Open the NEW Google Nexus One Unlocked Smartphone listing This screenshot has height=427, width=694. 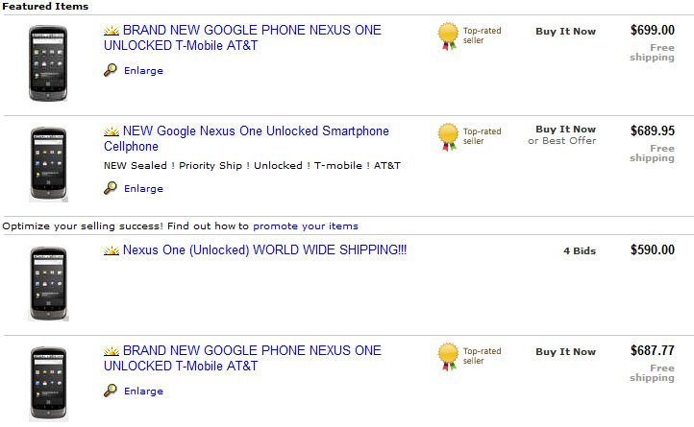click(x=246, y=138)
